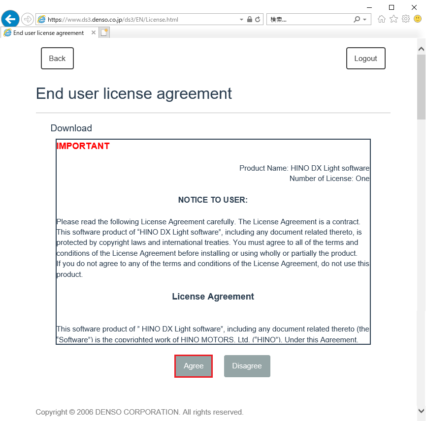The height and width of the screenshot is (421, 426).
Task: Click the search magnifier icon
Action: [357, 20]
